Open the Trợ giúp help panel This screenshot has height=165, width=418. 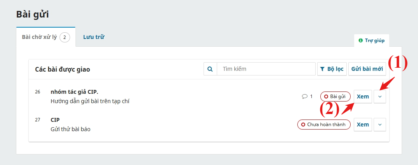tap(372, 40)
